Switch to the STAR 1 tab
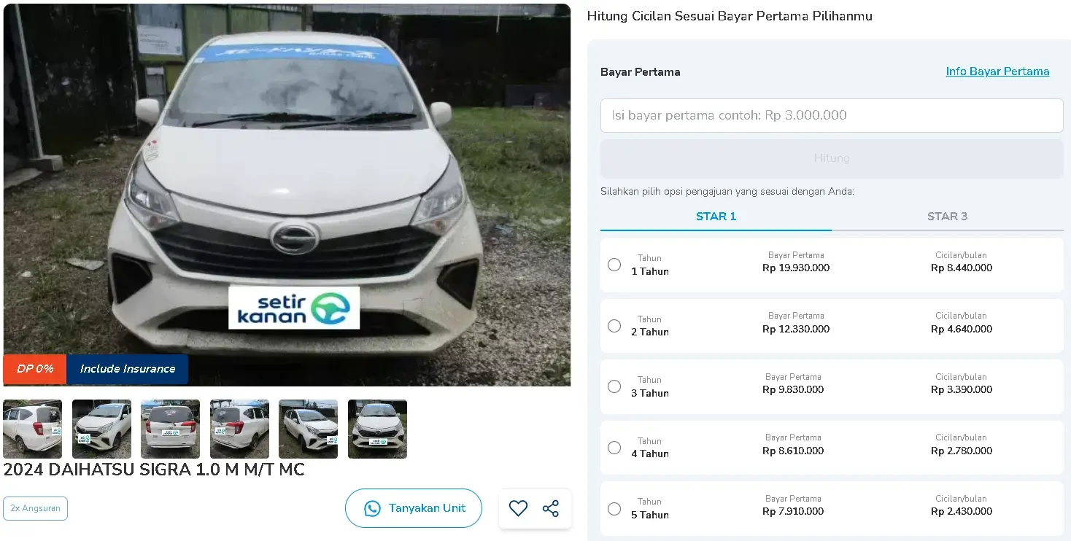The width and height of the screenshot is (1071, 541). tap(716, 217)
